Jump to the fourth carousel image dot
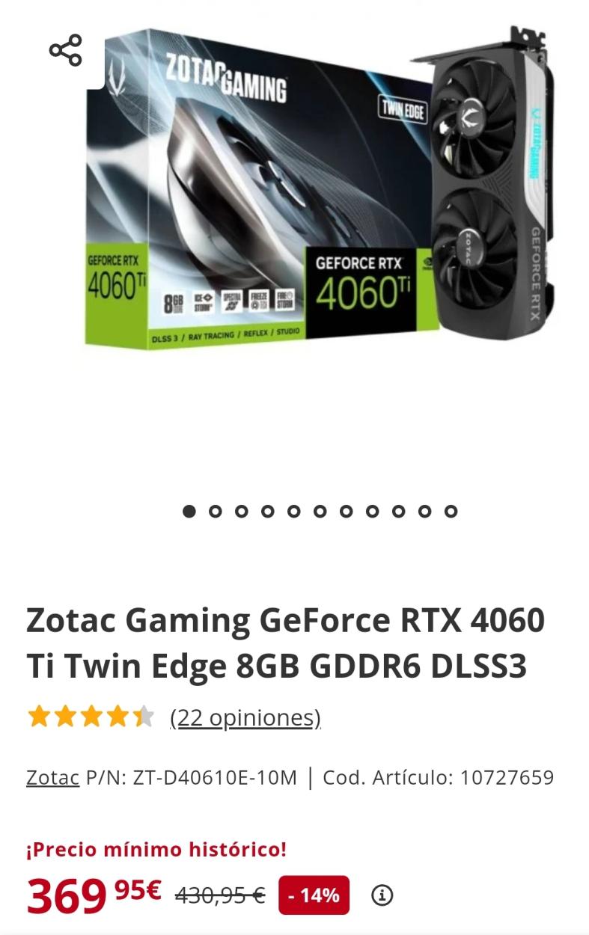Screen dimensions: 589x935 tap(268, 511)
